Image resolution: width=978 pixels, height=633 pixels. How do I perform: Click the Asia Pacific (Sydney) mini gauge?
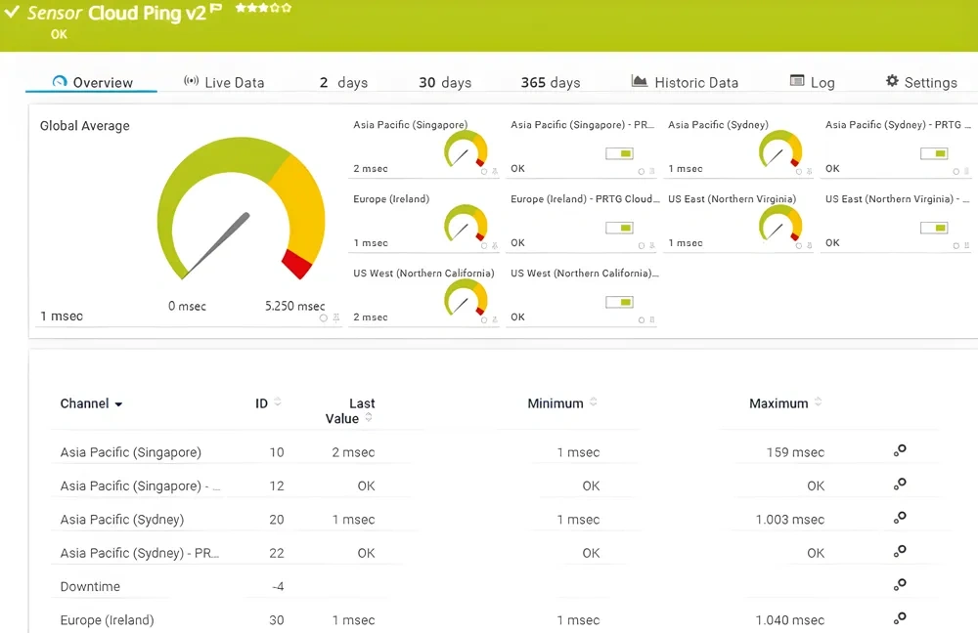[x=779, y=149]
